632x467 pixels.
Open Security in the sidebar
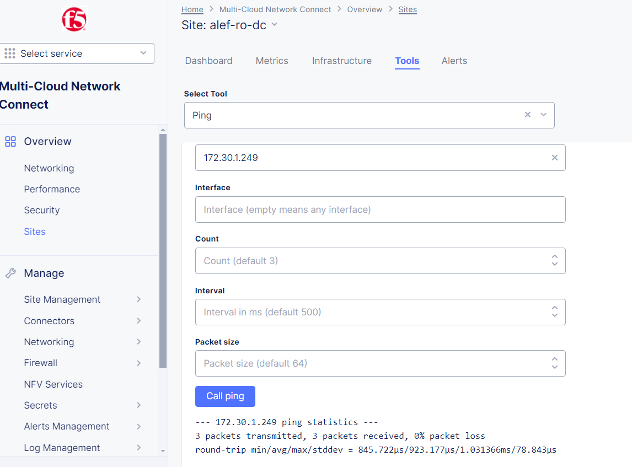(x=42, y=210)
